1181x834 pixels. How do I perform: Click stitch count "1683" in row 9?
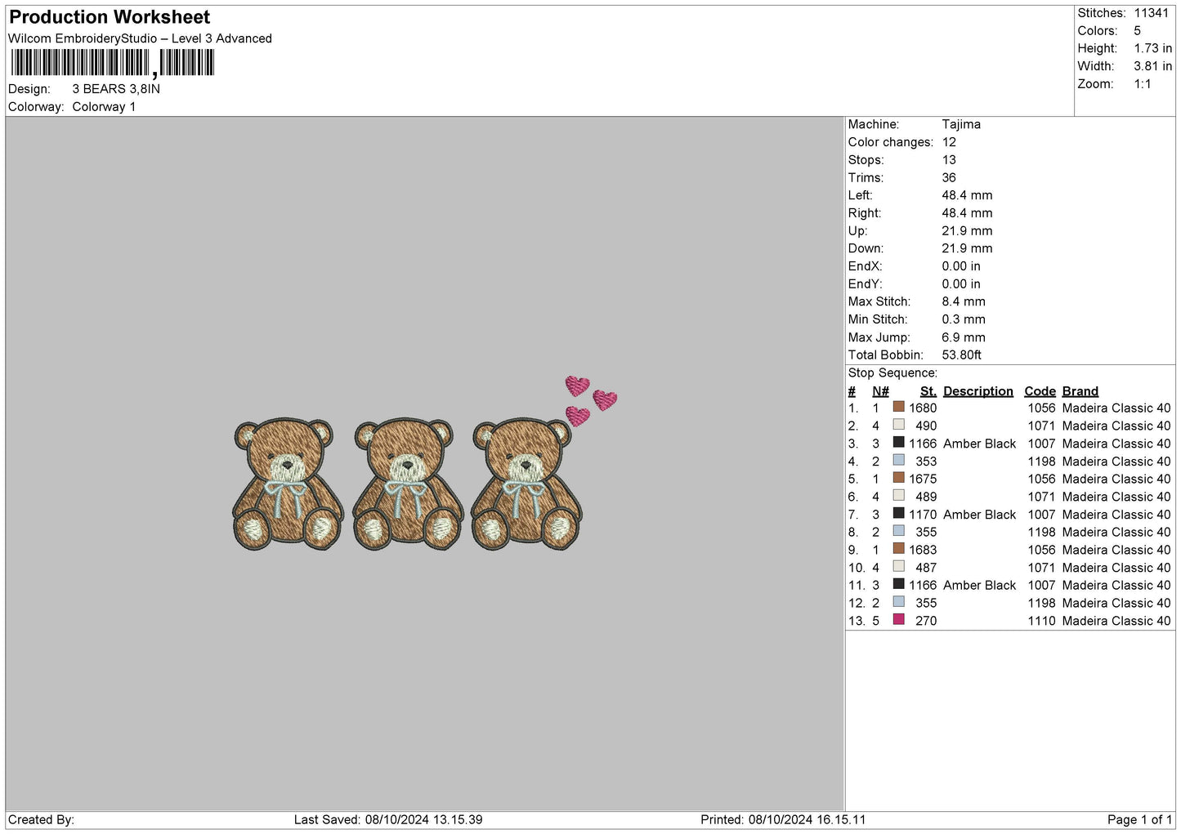[923, 550]
